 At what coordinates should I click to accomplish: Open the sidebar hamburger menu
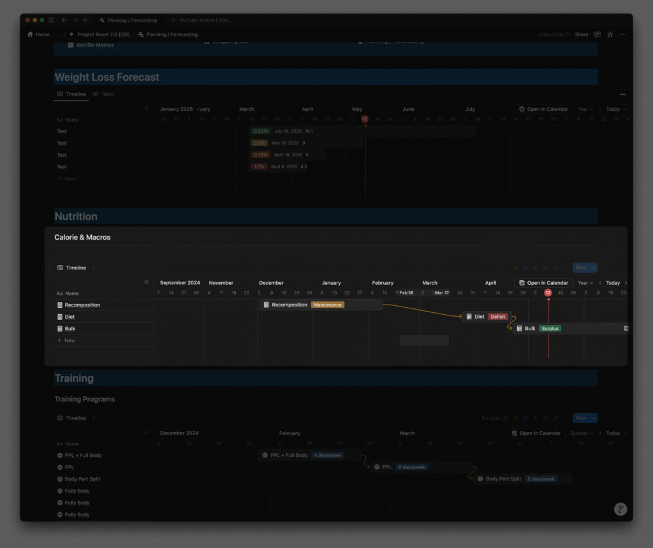pos(52,20)
